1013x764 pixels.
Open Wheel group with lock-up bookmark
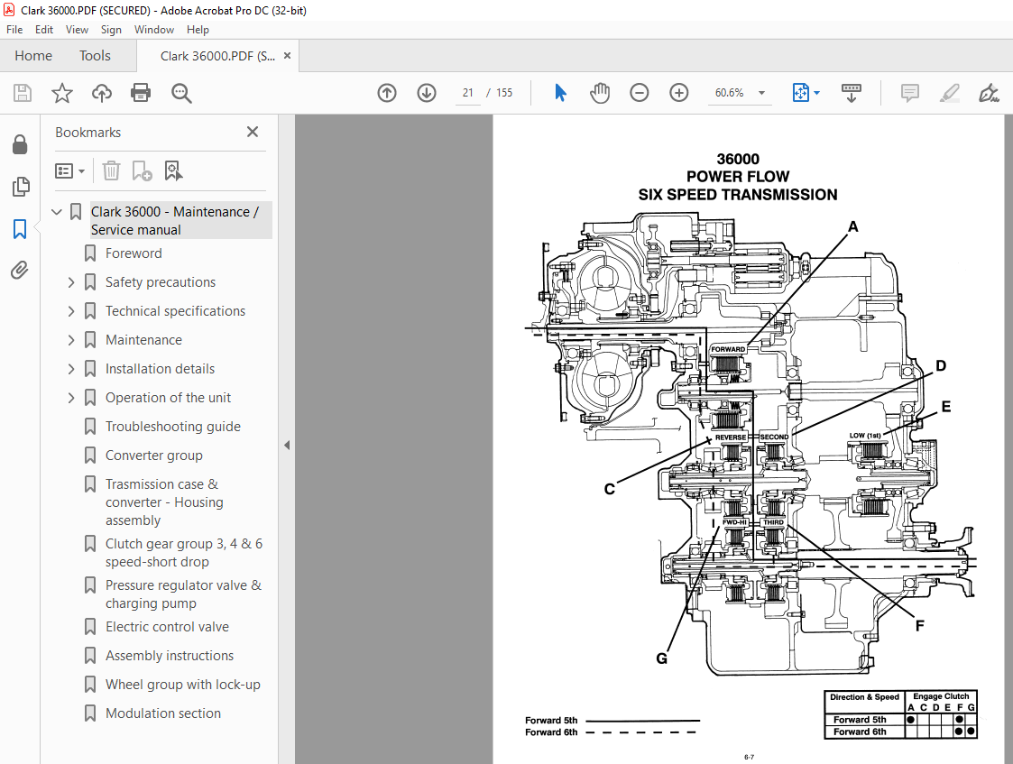[183, 685]
